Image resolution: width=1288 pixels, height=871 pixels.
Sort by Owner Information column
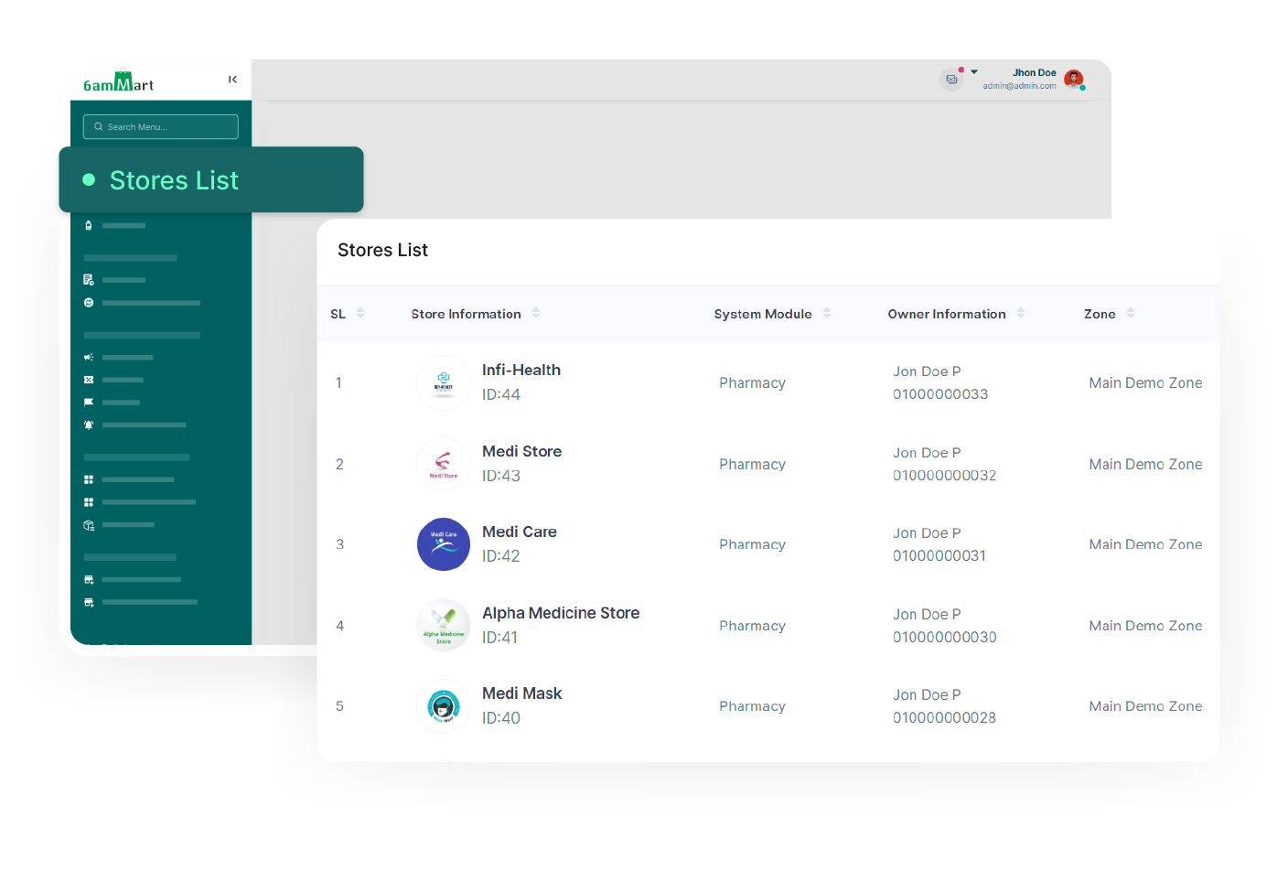click(1021, 313)
